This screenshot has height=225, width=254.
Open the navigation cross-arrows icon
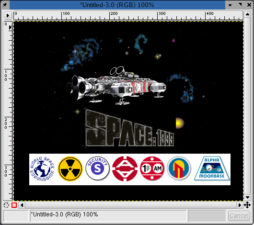[x=247, y=205]
